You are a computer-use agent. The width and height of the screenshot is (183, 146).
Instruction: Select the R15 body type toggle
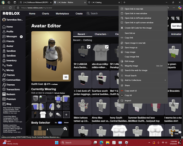(60, 123)
